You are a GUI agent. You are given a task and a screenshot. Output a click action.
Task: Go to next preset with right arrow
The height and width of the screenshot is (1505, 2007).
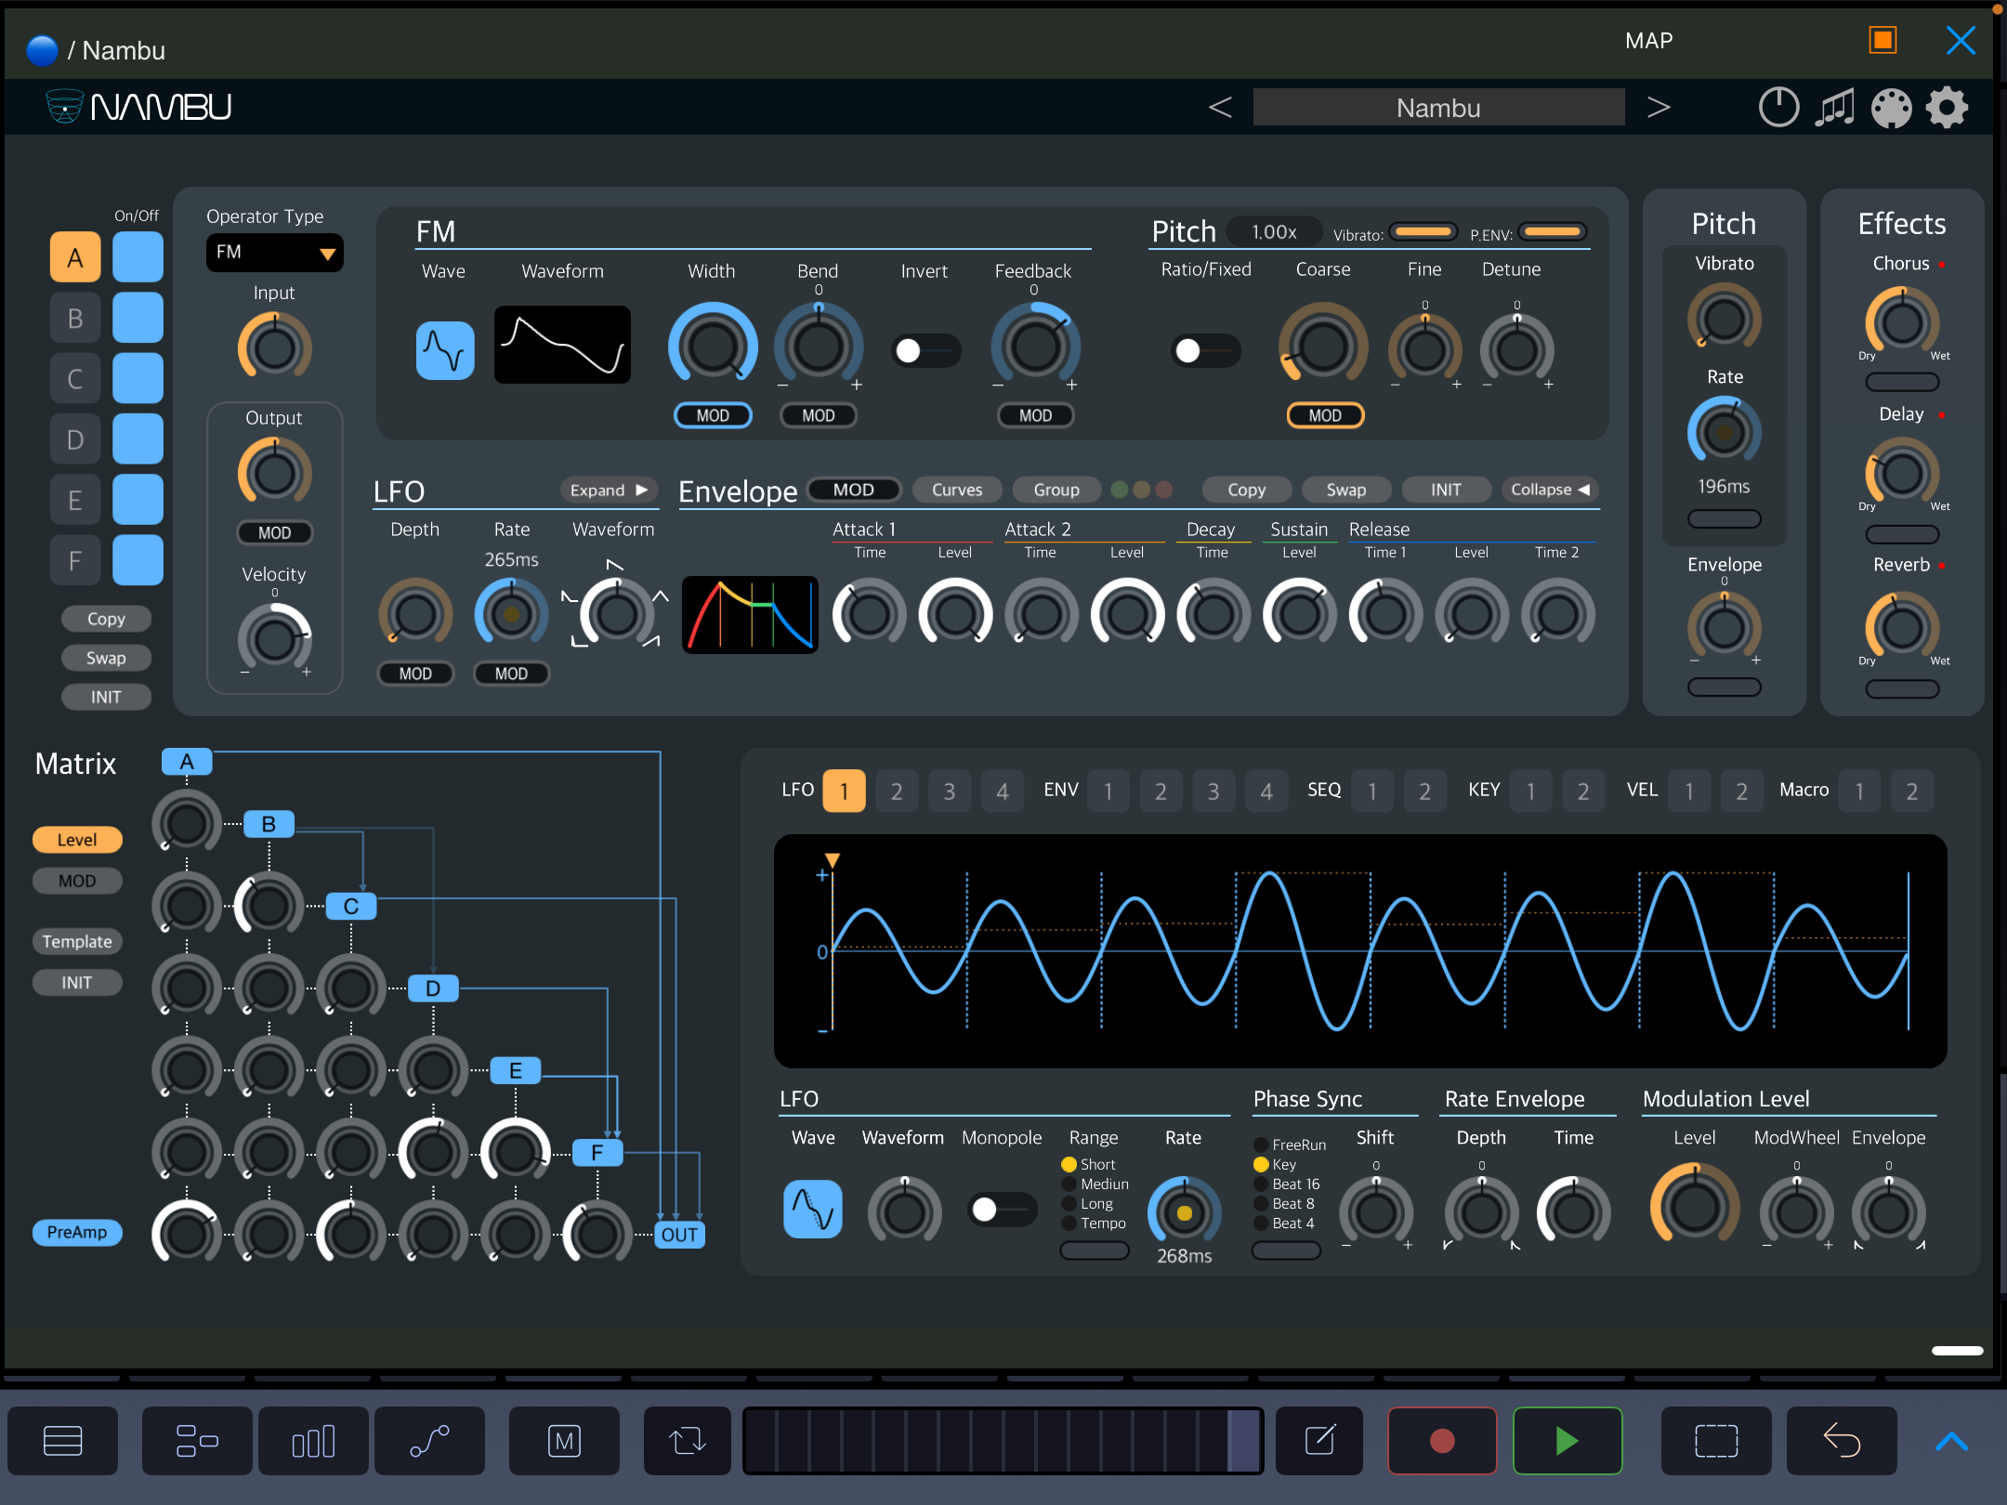(x=1659, y=108)
